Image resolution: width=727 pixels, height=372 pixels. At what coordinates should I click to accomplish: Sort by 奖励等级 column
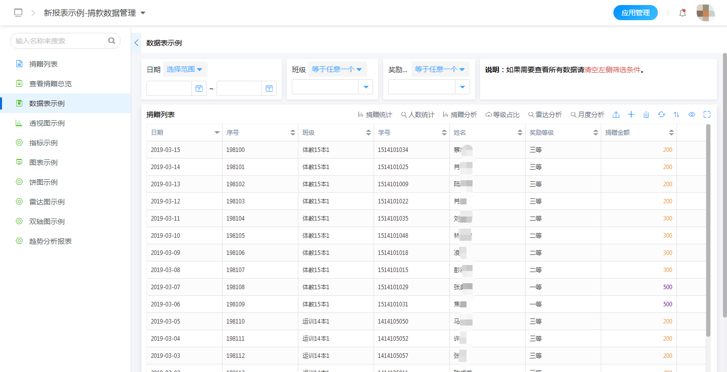tap(596, 133)
